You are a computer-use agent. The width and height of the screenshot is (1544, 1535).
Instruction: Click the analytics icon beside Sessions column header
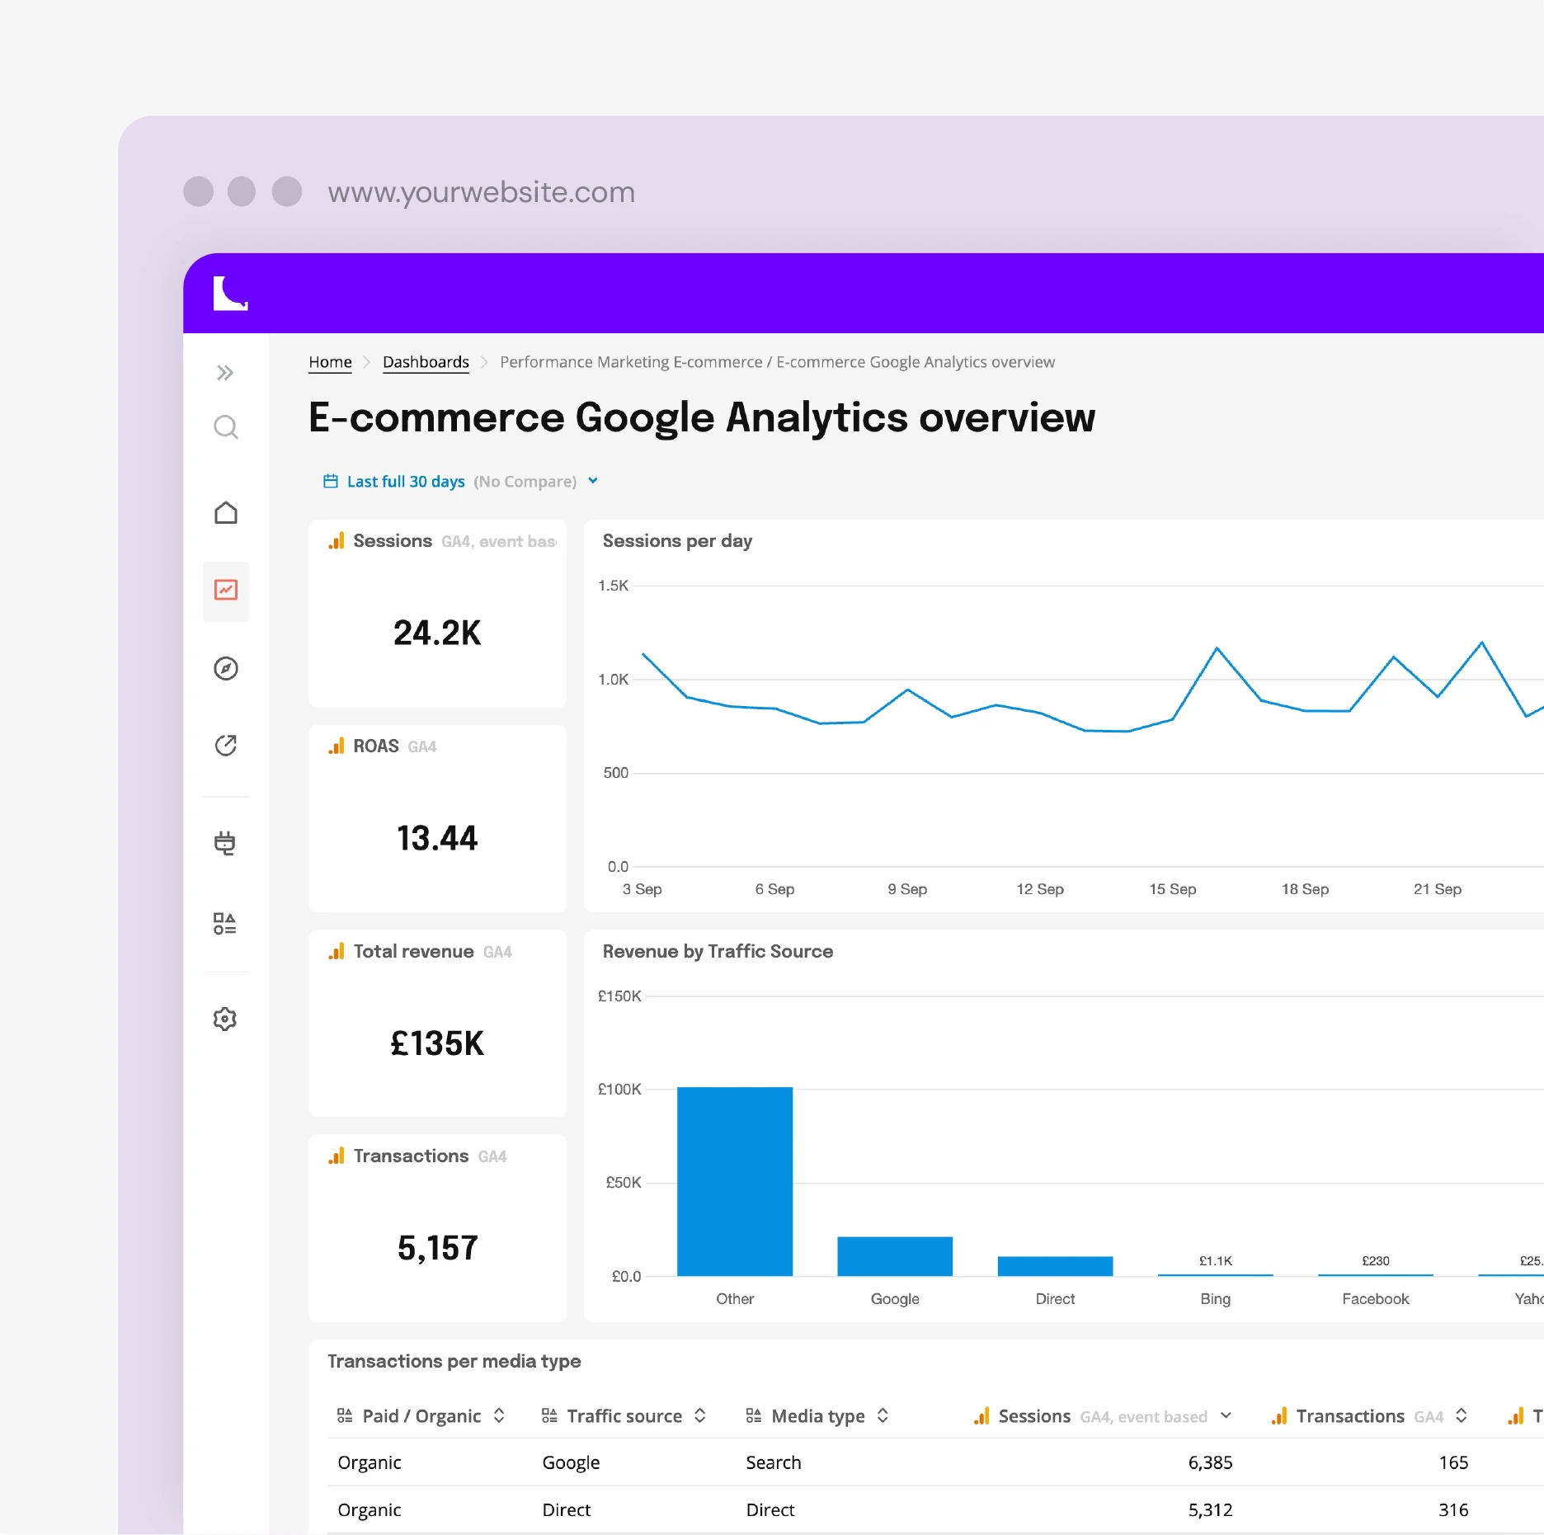981,1415
